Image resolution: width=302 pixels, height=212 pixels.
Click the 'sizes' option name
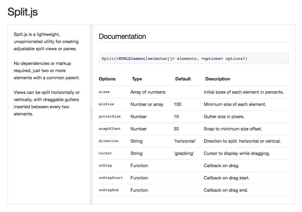click(x=104, y=92)
